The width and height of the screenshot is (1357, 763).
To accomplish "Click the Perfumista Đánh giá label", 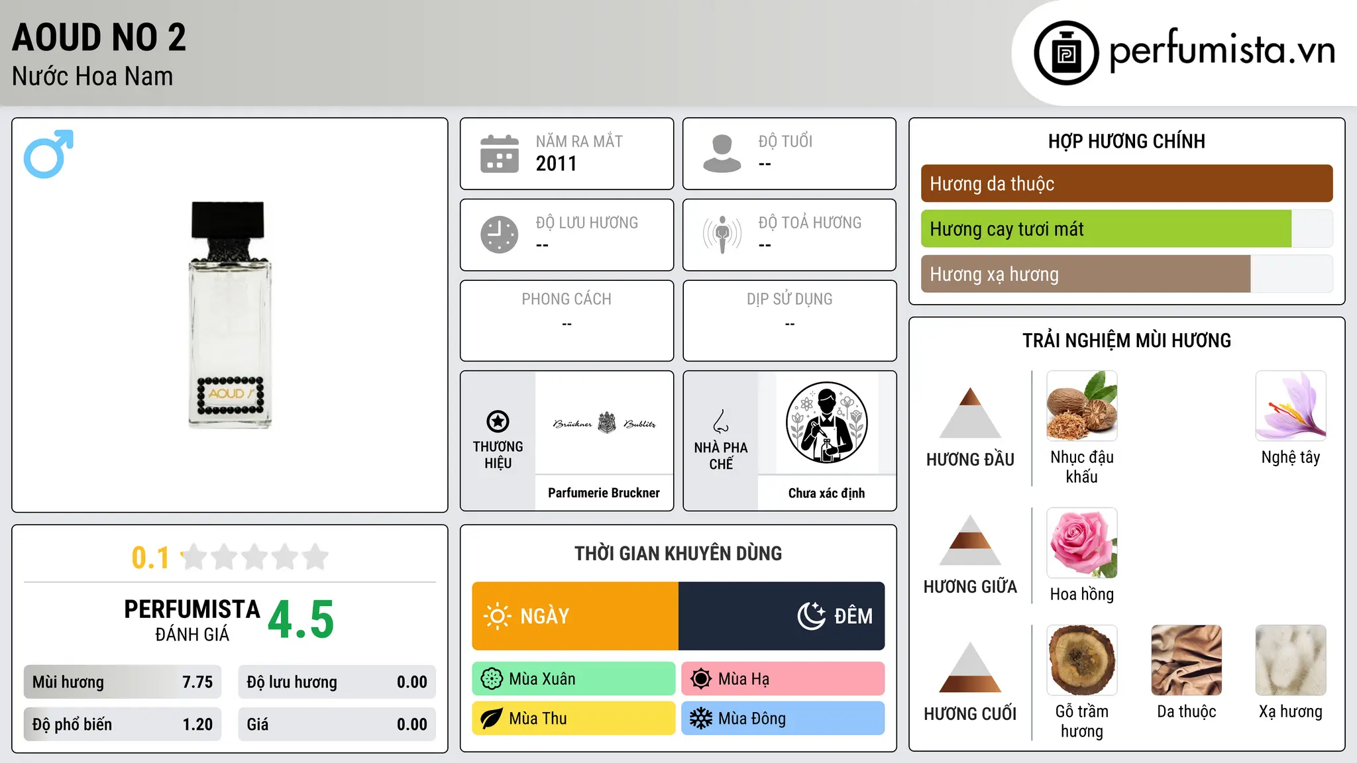I will pyautogui.click(x=192, y=621).
